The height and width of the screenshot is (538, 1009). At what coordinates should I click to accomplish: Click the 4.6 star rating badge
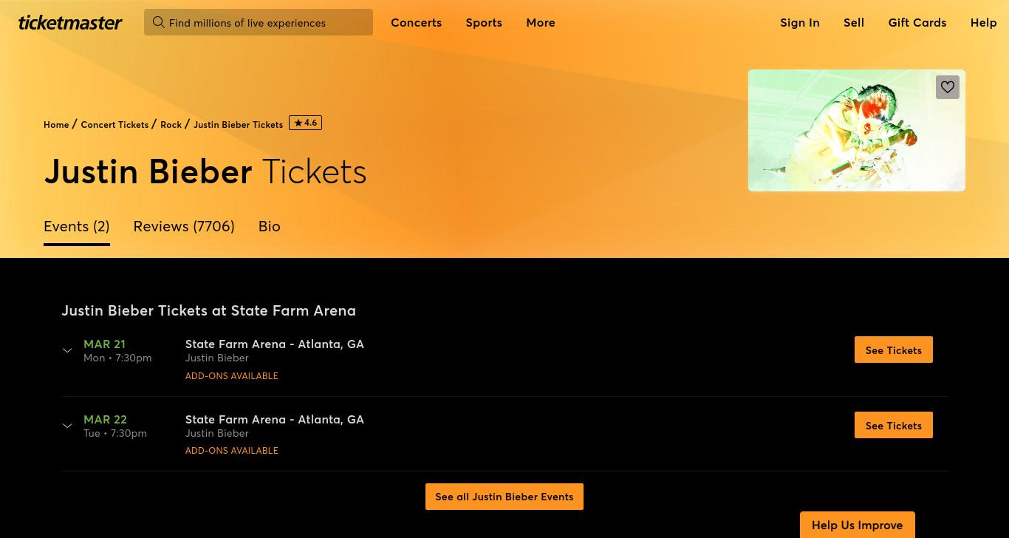pyautogui.click(x=305, y=123)
